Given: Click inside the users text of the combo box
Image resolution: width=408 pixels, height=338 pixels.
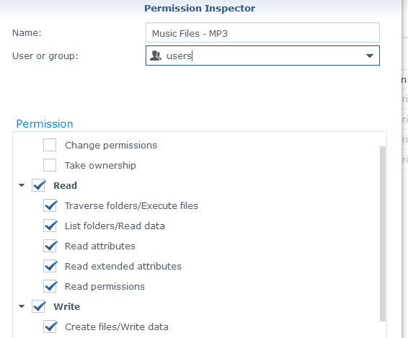Looking at the screenshot, I should 179,56.
